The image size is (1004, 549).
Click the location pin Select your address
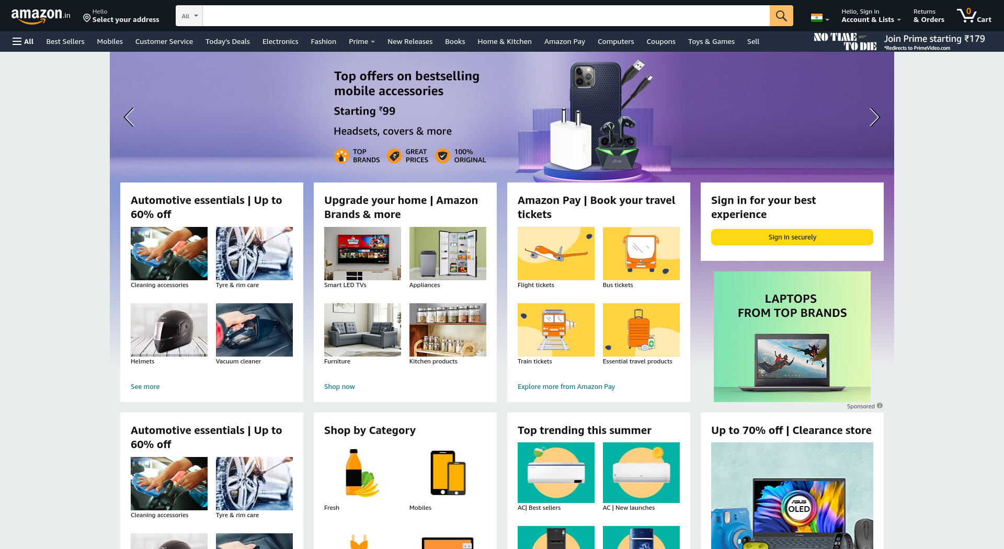click(121, 16)
